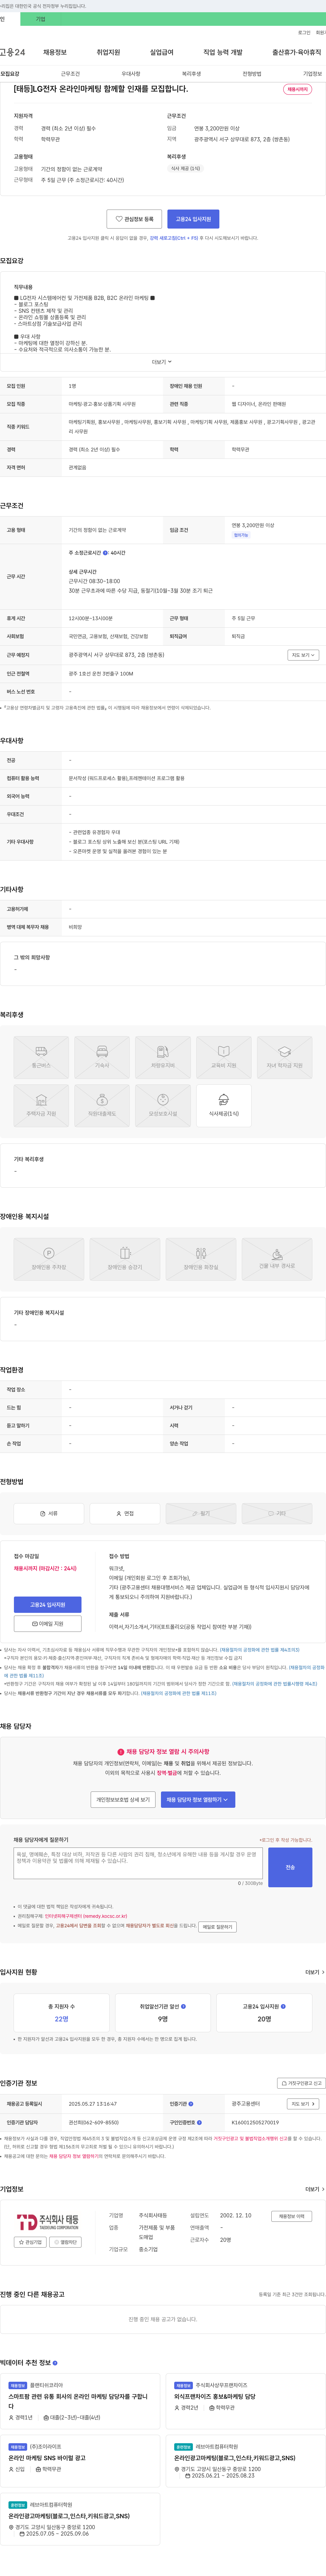Open 개인정보보호법 상세 보기
The width and height of the screenshot is (326, 2576).
coord(123,1800)
